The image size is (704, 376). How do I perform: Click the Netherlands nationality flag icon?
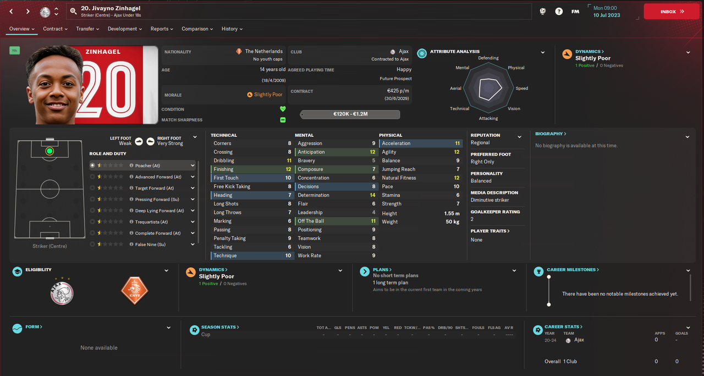239,51
